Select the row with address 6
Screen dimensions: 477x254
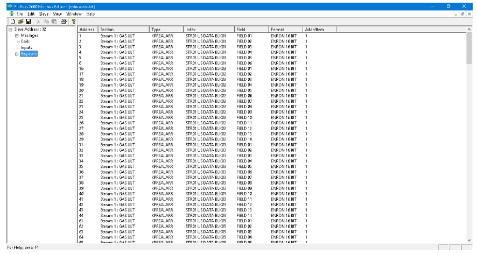(x=272, y=63)
